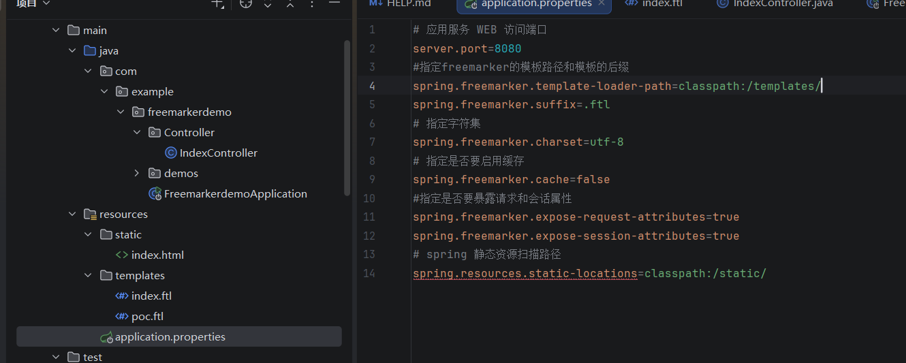Image resolution: width=906 pixels, height=363 pixels.
Task: Click the FreeMarker file icon beside poc.ftl
Action: (x=122, y=316)
